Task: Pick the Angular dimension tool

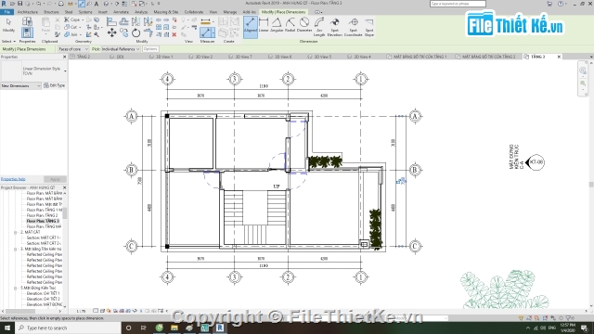Action: coord(277,25)
